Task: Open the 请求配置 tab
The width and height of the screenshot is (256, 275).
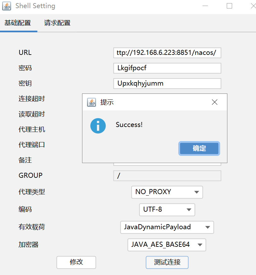Action: (x=57, y=23)
